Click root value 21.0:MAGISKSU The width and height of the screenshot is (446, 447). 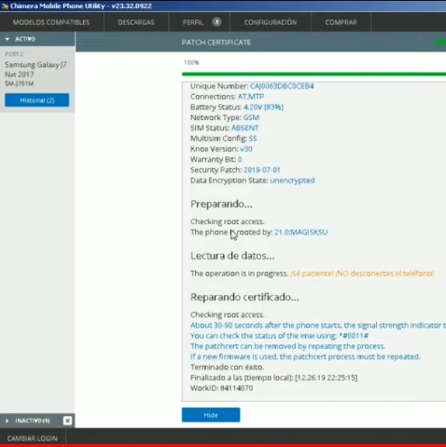(301, 232)
